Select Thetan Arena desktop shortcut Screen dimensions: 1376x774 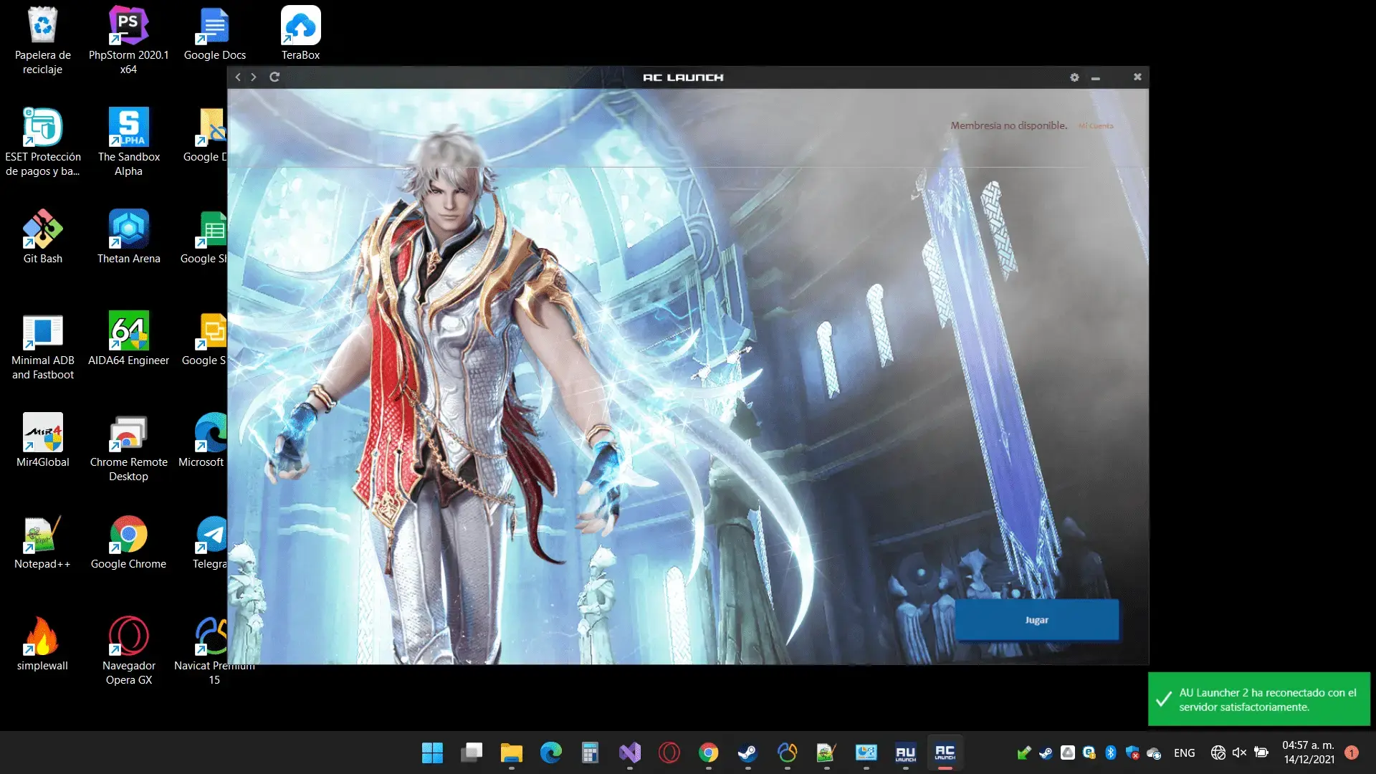click(129, 236)
